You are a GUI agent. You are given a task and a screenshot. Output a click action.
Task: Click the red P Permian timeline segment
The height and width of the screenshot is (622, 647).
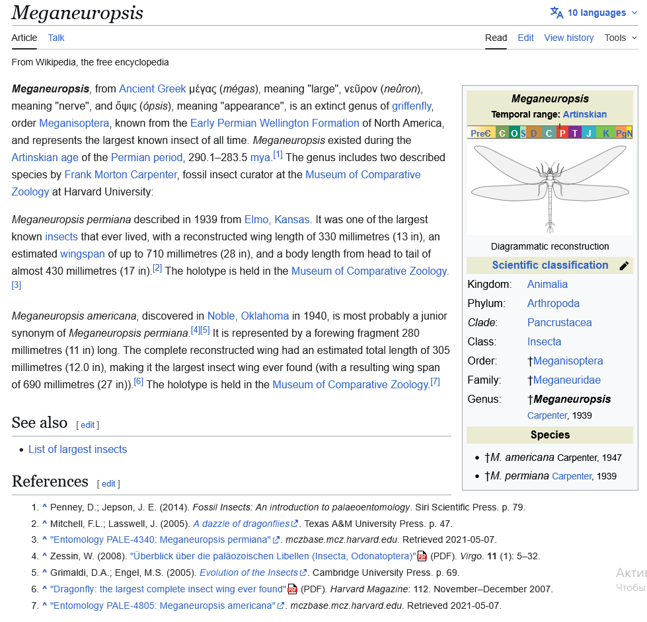562,133
